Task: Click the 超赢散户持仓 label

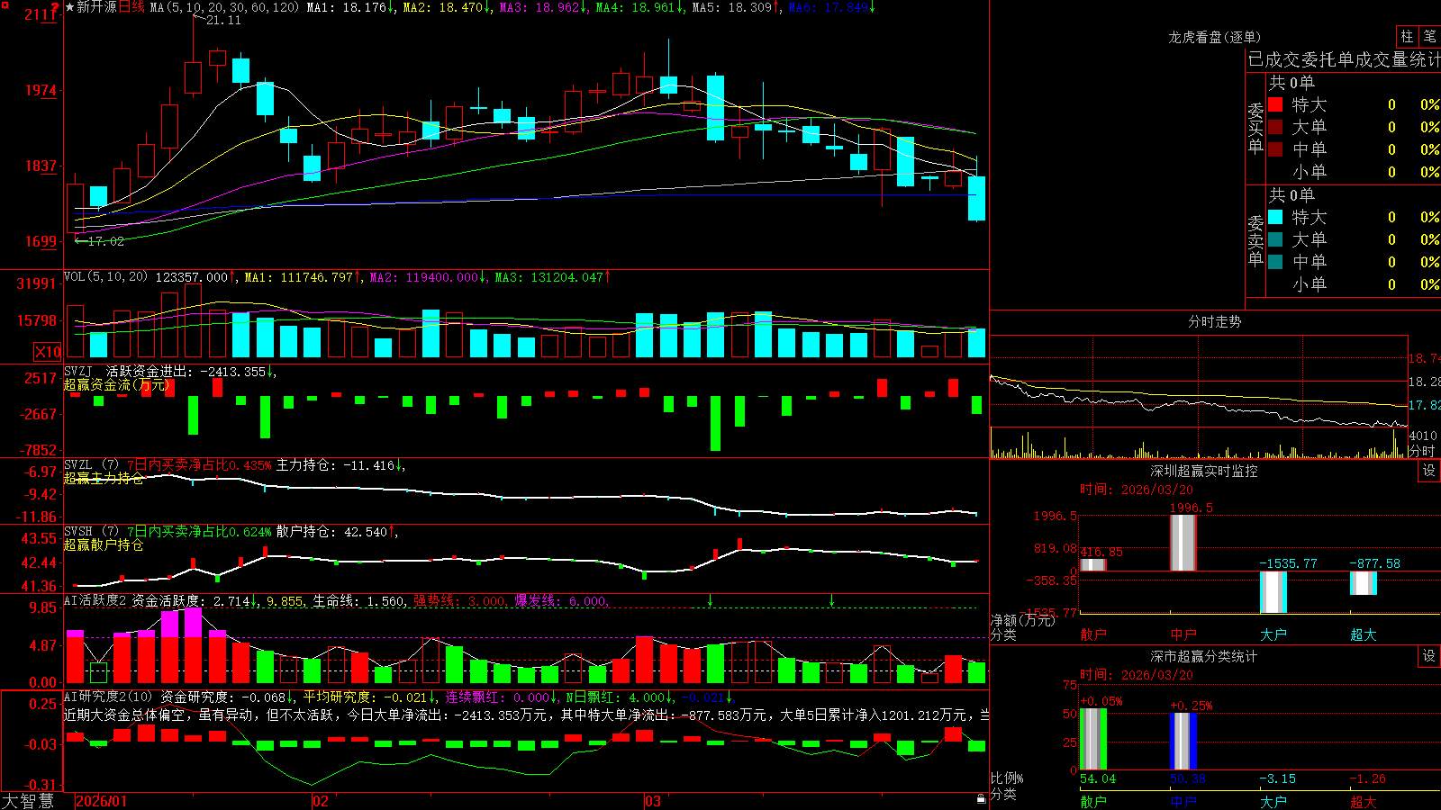Action: click(x=104, y=545)
